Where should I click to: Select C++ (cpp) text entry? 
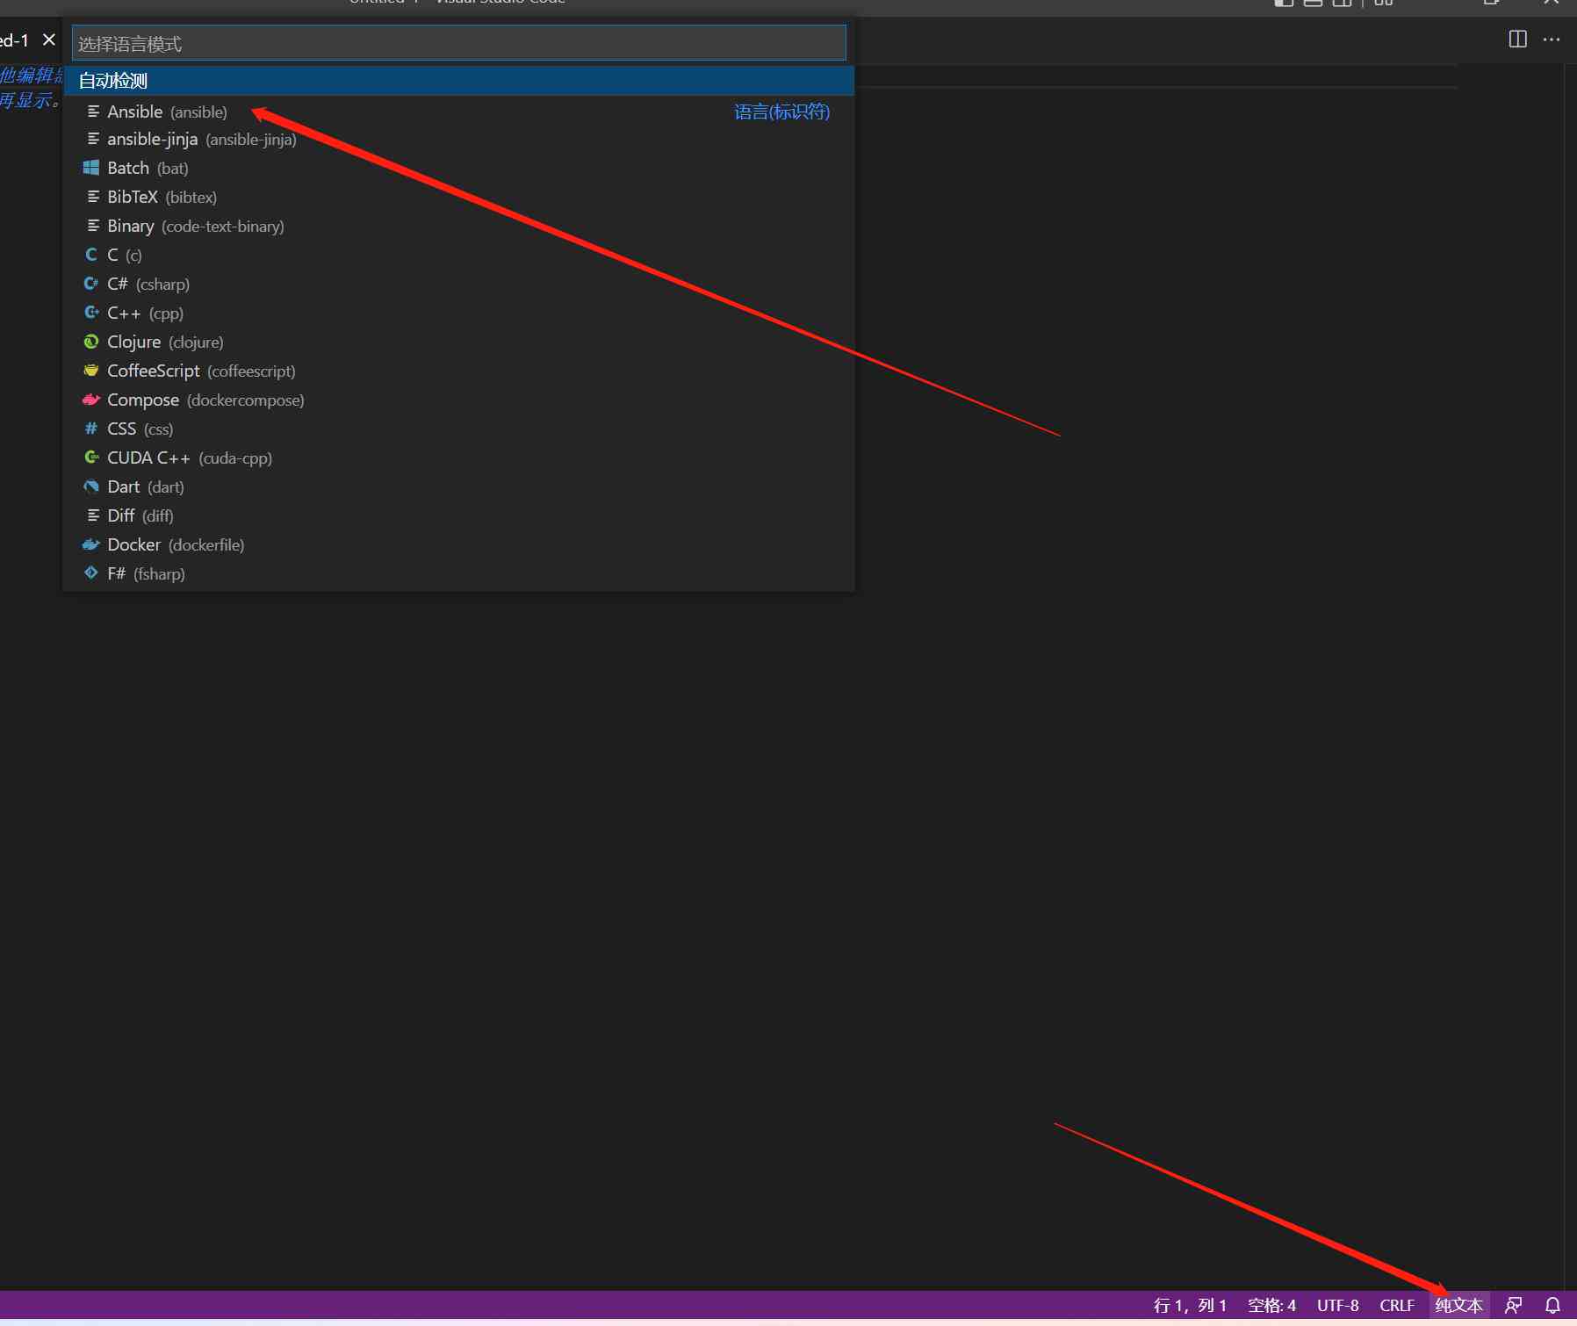pyautogui.click(x=146, y=313)
